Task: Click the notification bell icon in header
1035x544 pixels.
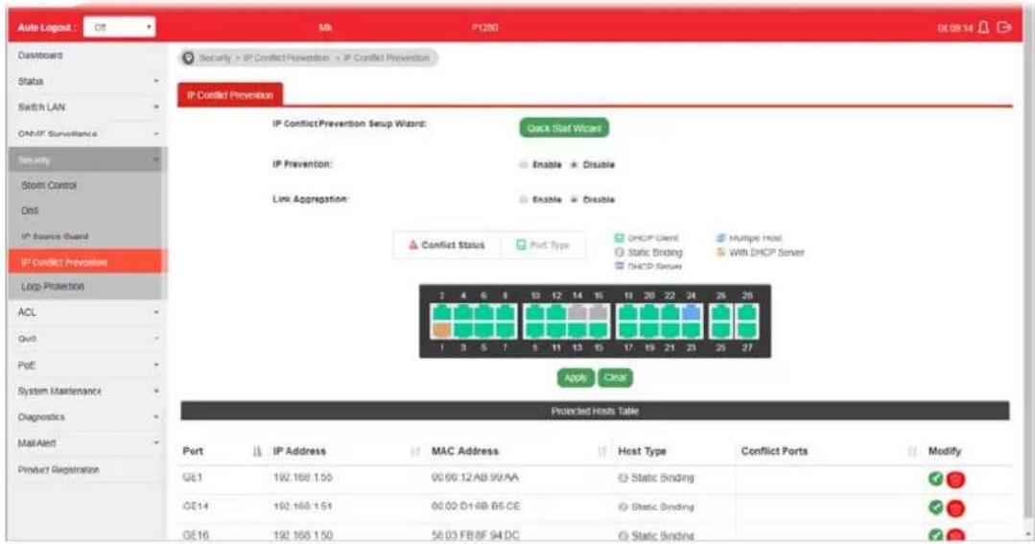Action: coord(984,28)
